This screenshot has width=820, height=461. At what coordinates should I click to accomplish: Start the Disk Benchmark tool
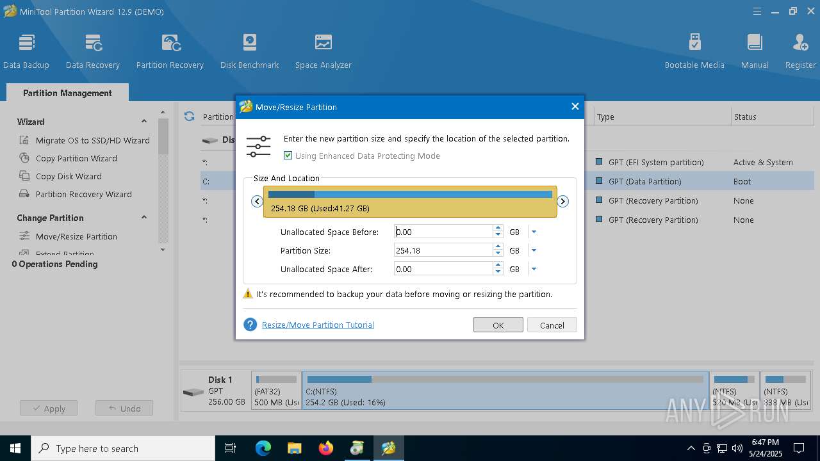pyautogui.click(x=250, y=51)
